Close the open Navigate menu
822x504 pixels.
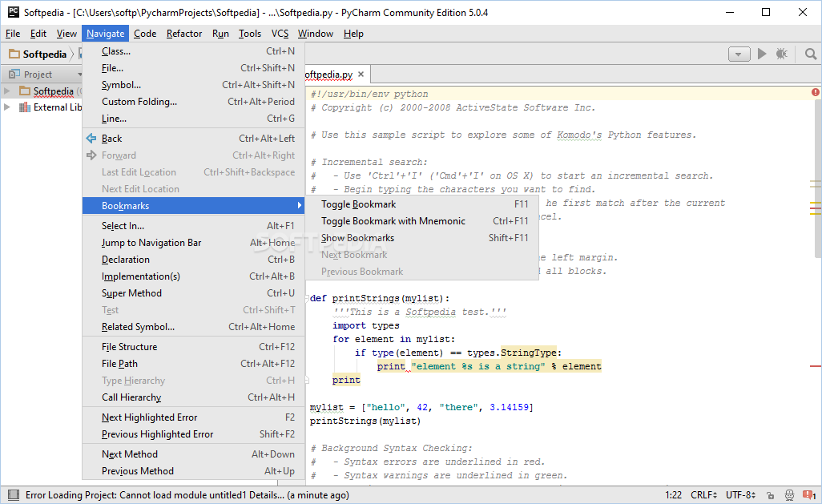pyautogui.click(x=106, y=34)
